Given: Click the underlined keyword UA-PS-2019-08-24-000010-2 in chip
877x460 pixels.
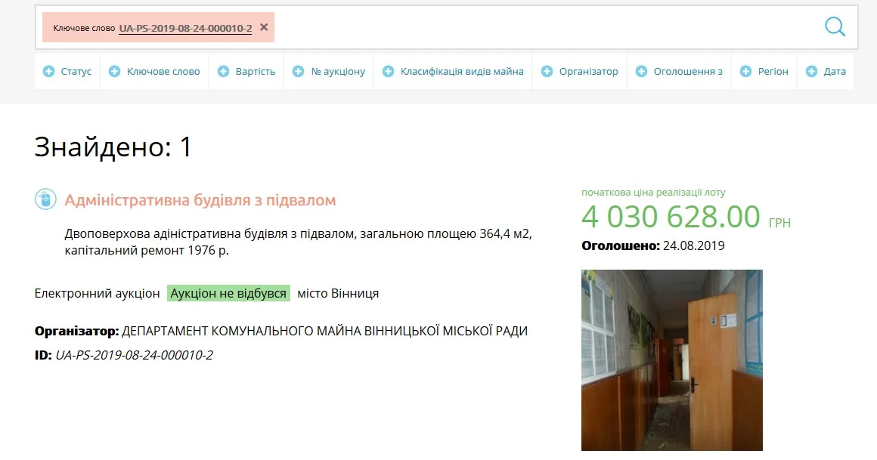Looking at the screenshot, I should tap(185, 28).
